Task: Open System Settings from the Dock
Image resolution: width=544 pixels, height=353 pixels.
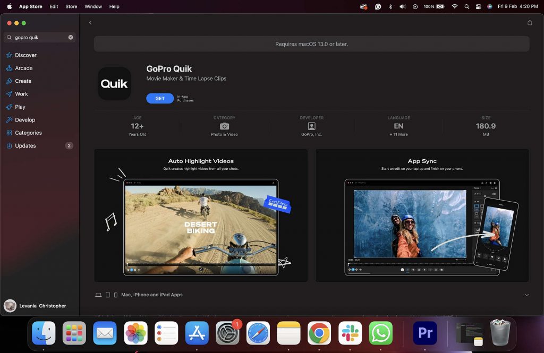Action: click(227, 333)
